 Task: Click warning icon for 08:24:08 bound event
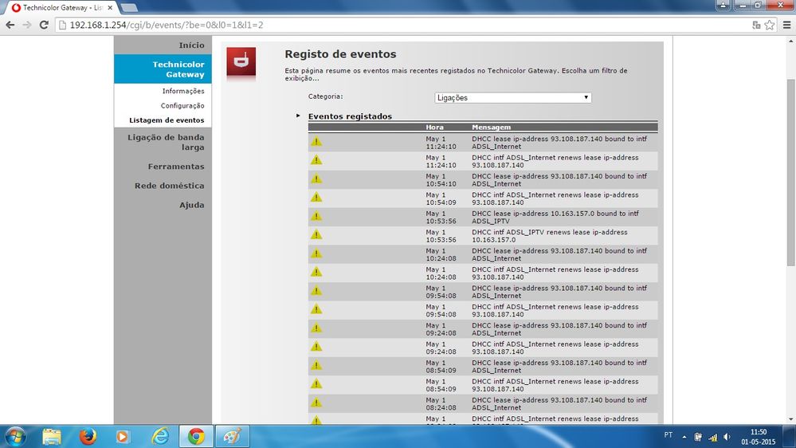[316, 403]
